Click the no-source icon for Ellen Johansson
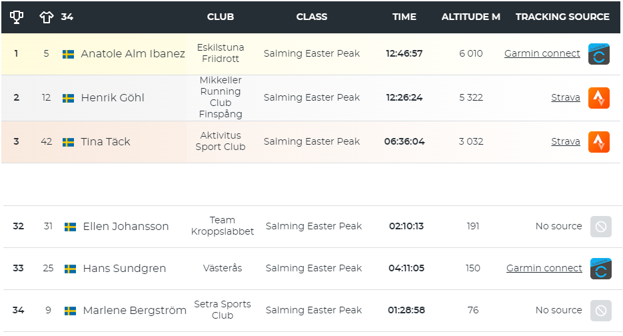This screenshot has width=623, height=336. [x=601, y=227]
